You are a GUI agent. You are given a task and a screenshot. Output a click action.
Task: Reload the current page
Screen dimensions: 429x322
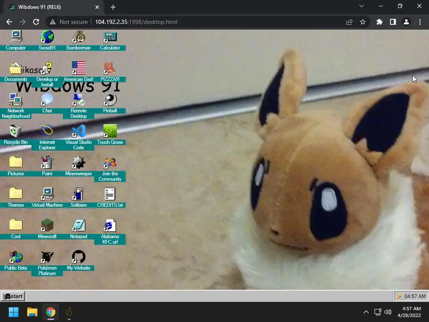(x=36, y=22)
